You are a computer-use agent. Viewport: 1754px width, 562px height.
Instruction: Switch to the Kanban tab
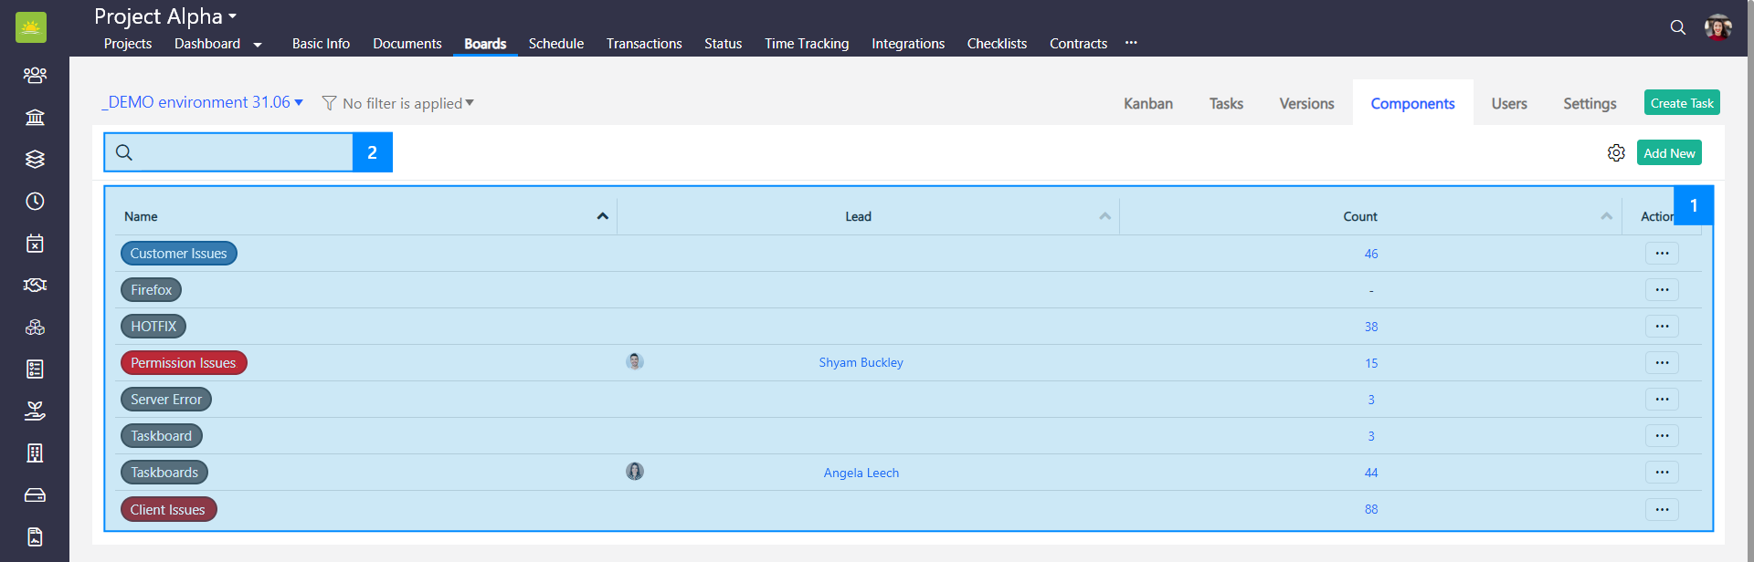1147,104
